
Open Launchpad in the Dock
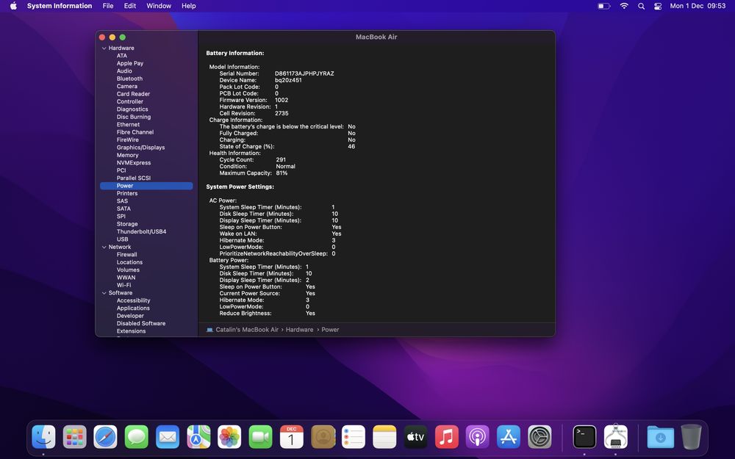click(74, 436)
